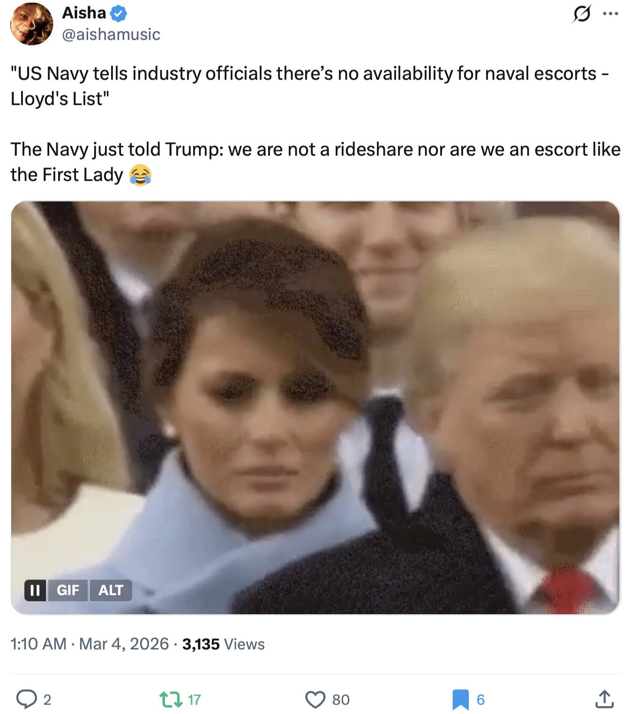This screenshot has width=638, height=714.
Task: Open the three-dot more options menu
Action: (x=610, y=14)
